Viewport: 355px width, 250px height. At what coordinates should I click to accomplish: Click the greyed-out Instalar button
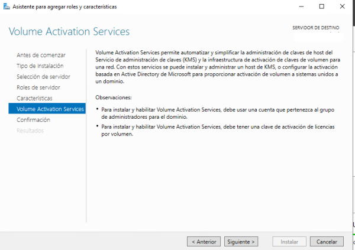289,242
